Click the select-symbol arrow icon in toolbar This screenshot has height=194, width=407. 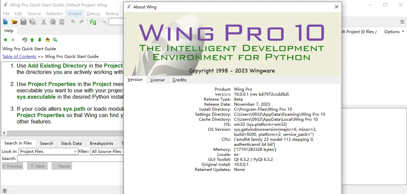104,22
